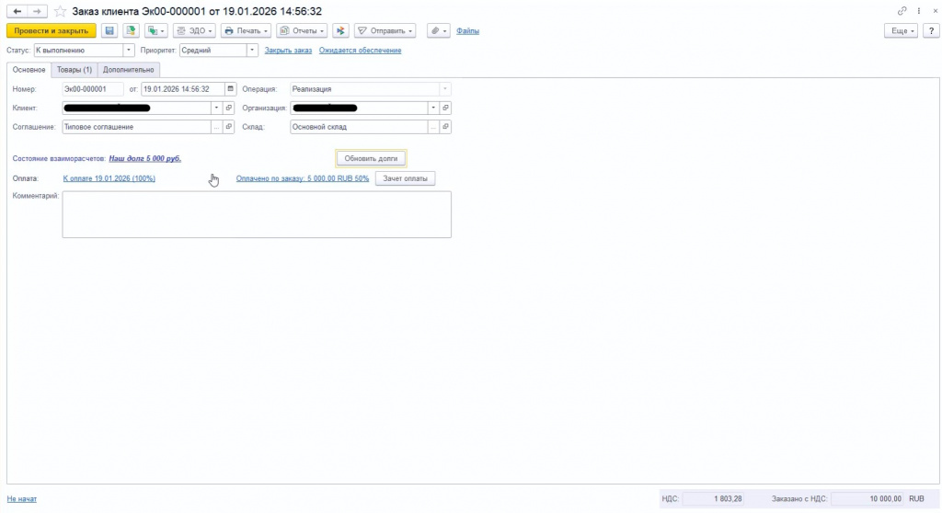
Task: Expand the Приоритет dropdown list
Action: tap(252, 51)
